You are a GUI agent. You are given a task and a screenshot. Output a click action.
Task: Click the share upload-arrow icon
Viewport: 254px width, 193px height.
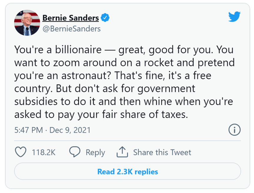122,152
